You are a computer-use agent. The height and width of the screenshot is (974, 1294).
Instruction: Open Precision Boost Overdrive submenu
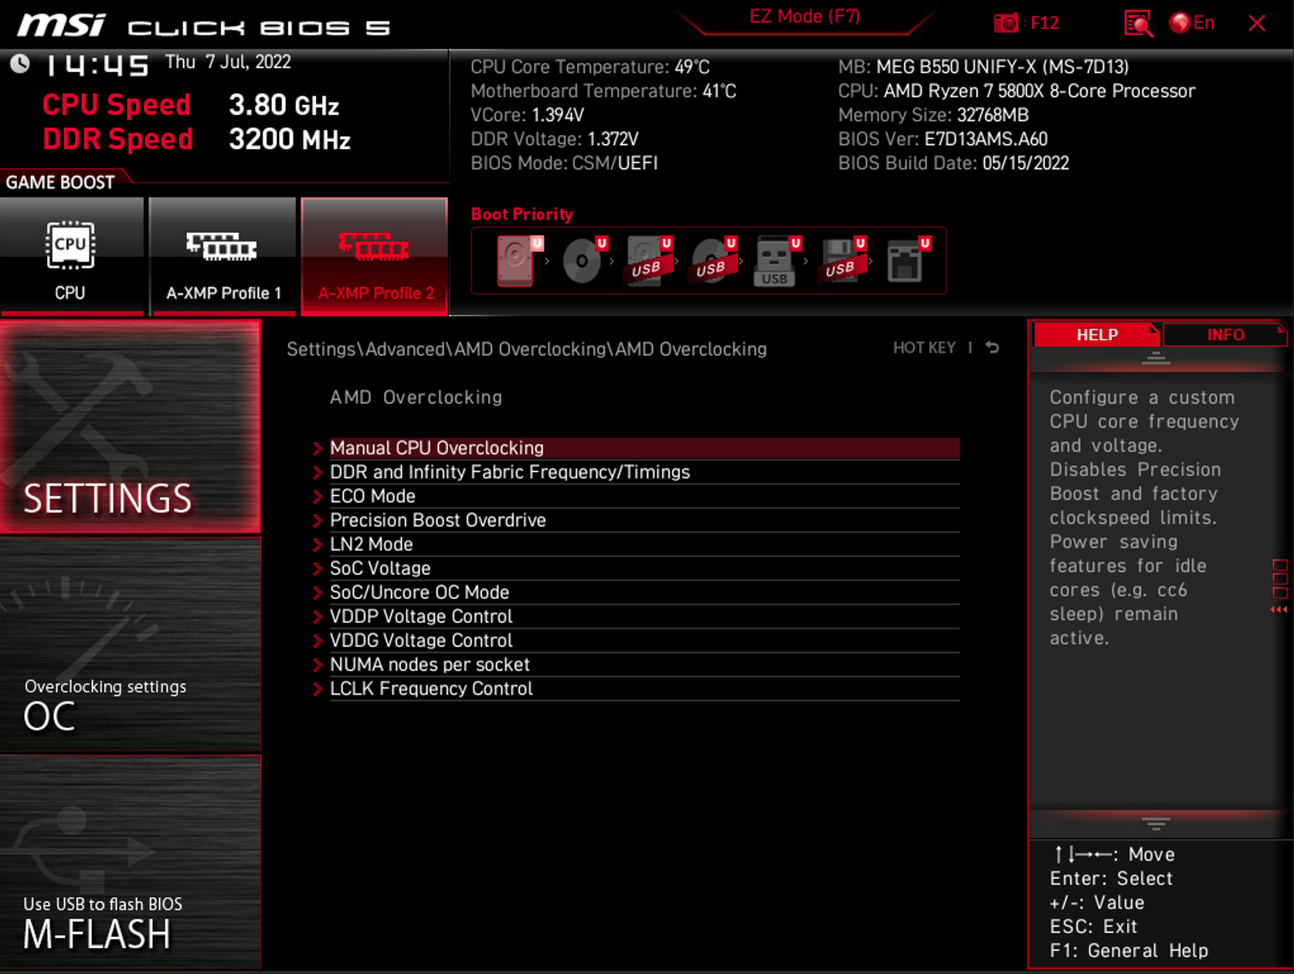click(637, 519)
